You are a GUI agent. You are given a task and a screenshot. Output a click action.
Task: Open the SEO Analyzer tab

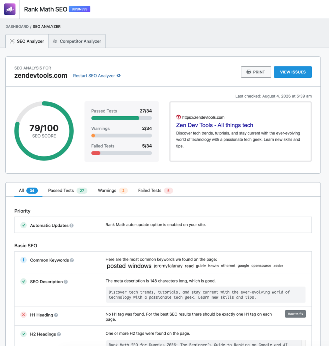pos(27,41)
